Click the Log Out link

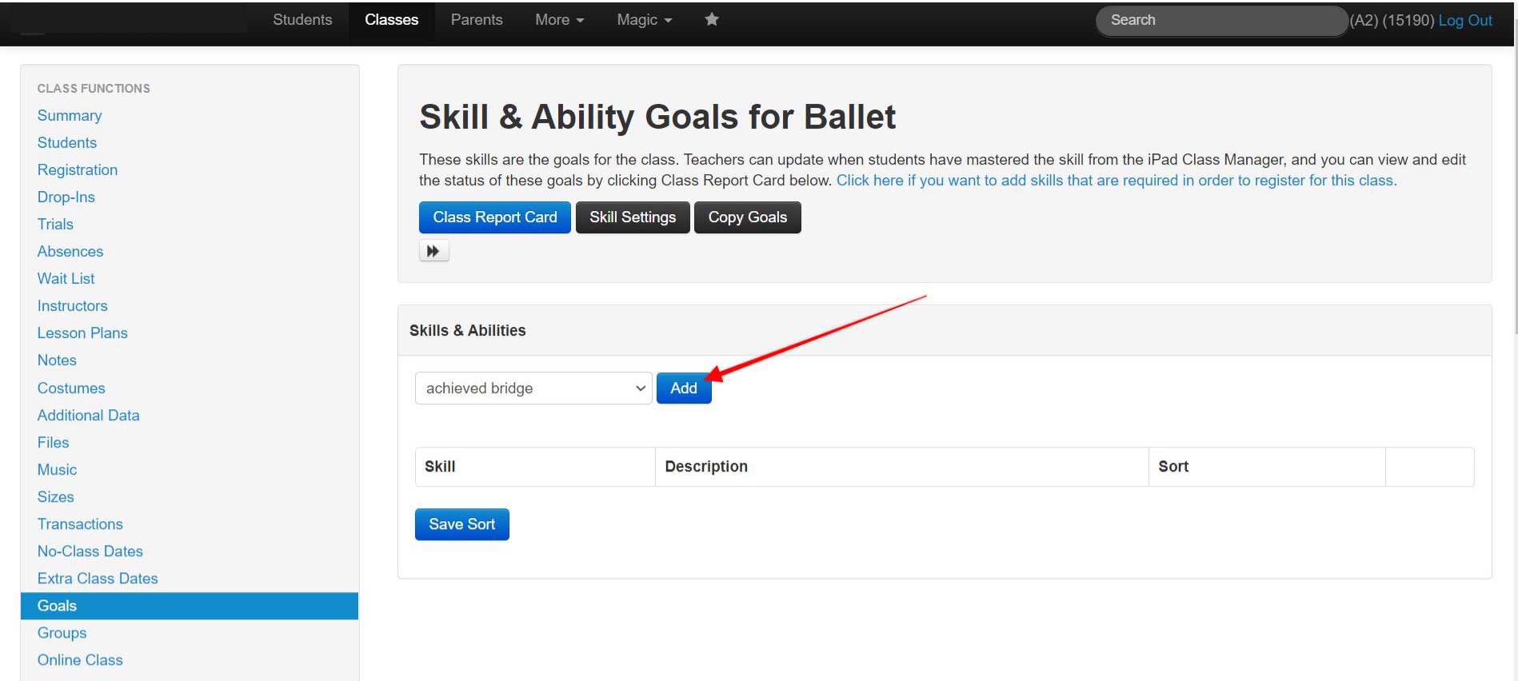[x=1465, y=21]
